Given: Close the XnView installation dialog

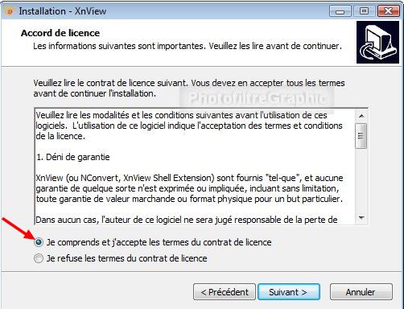Looking at the screenshot, I should pos(389,11).
